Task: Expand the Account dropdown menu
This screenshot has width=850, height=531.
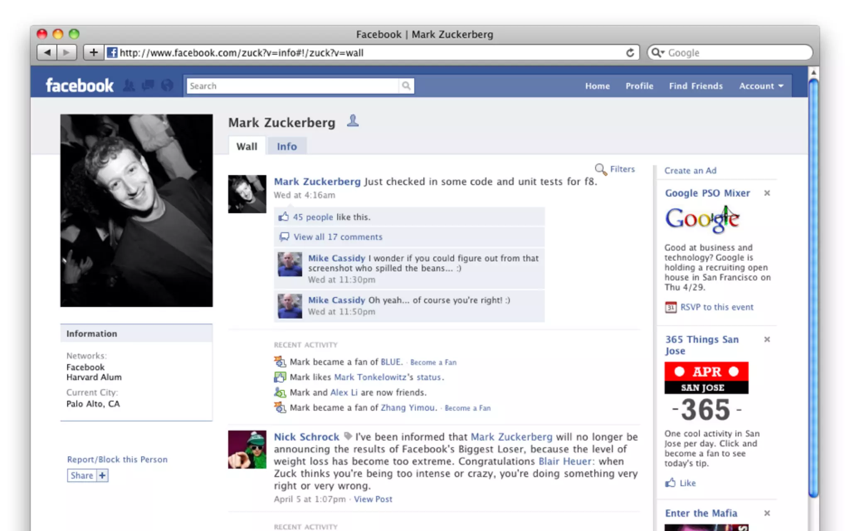Action: (761, 86)
